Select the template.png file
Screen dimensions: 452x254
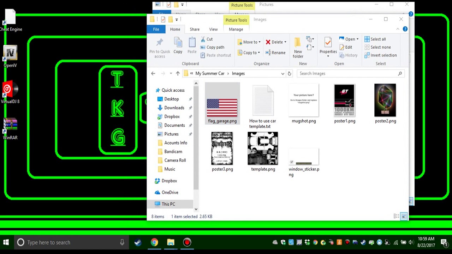pyautogui.click(x=263, y=152)
